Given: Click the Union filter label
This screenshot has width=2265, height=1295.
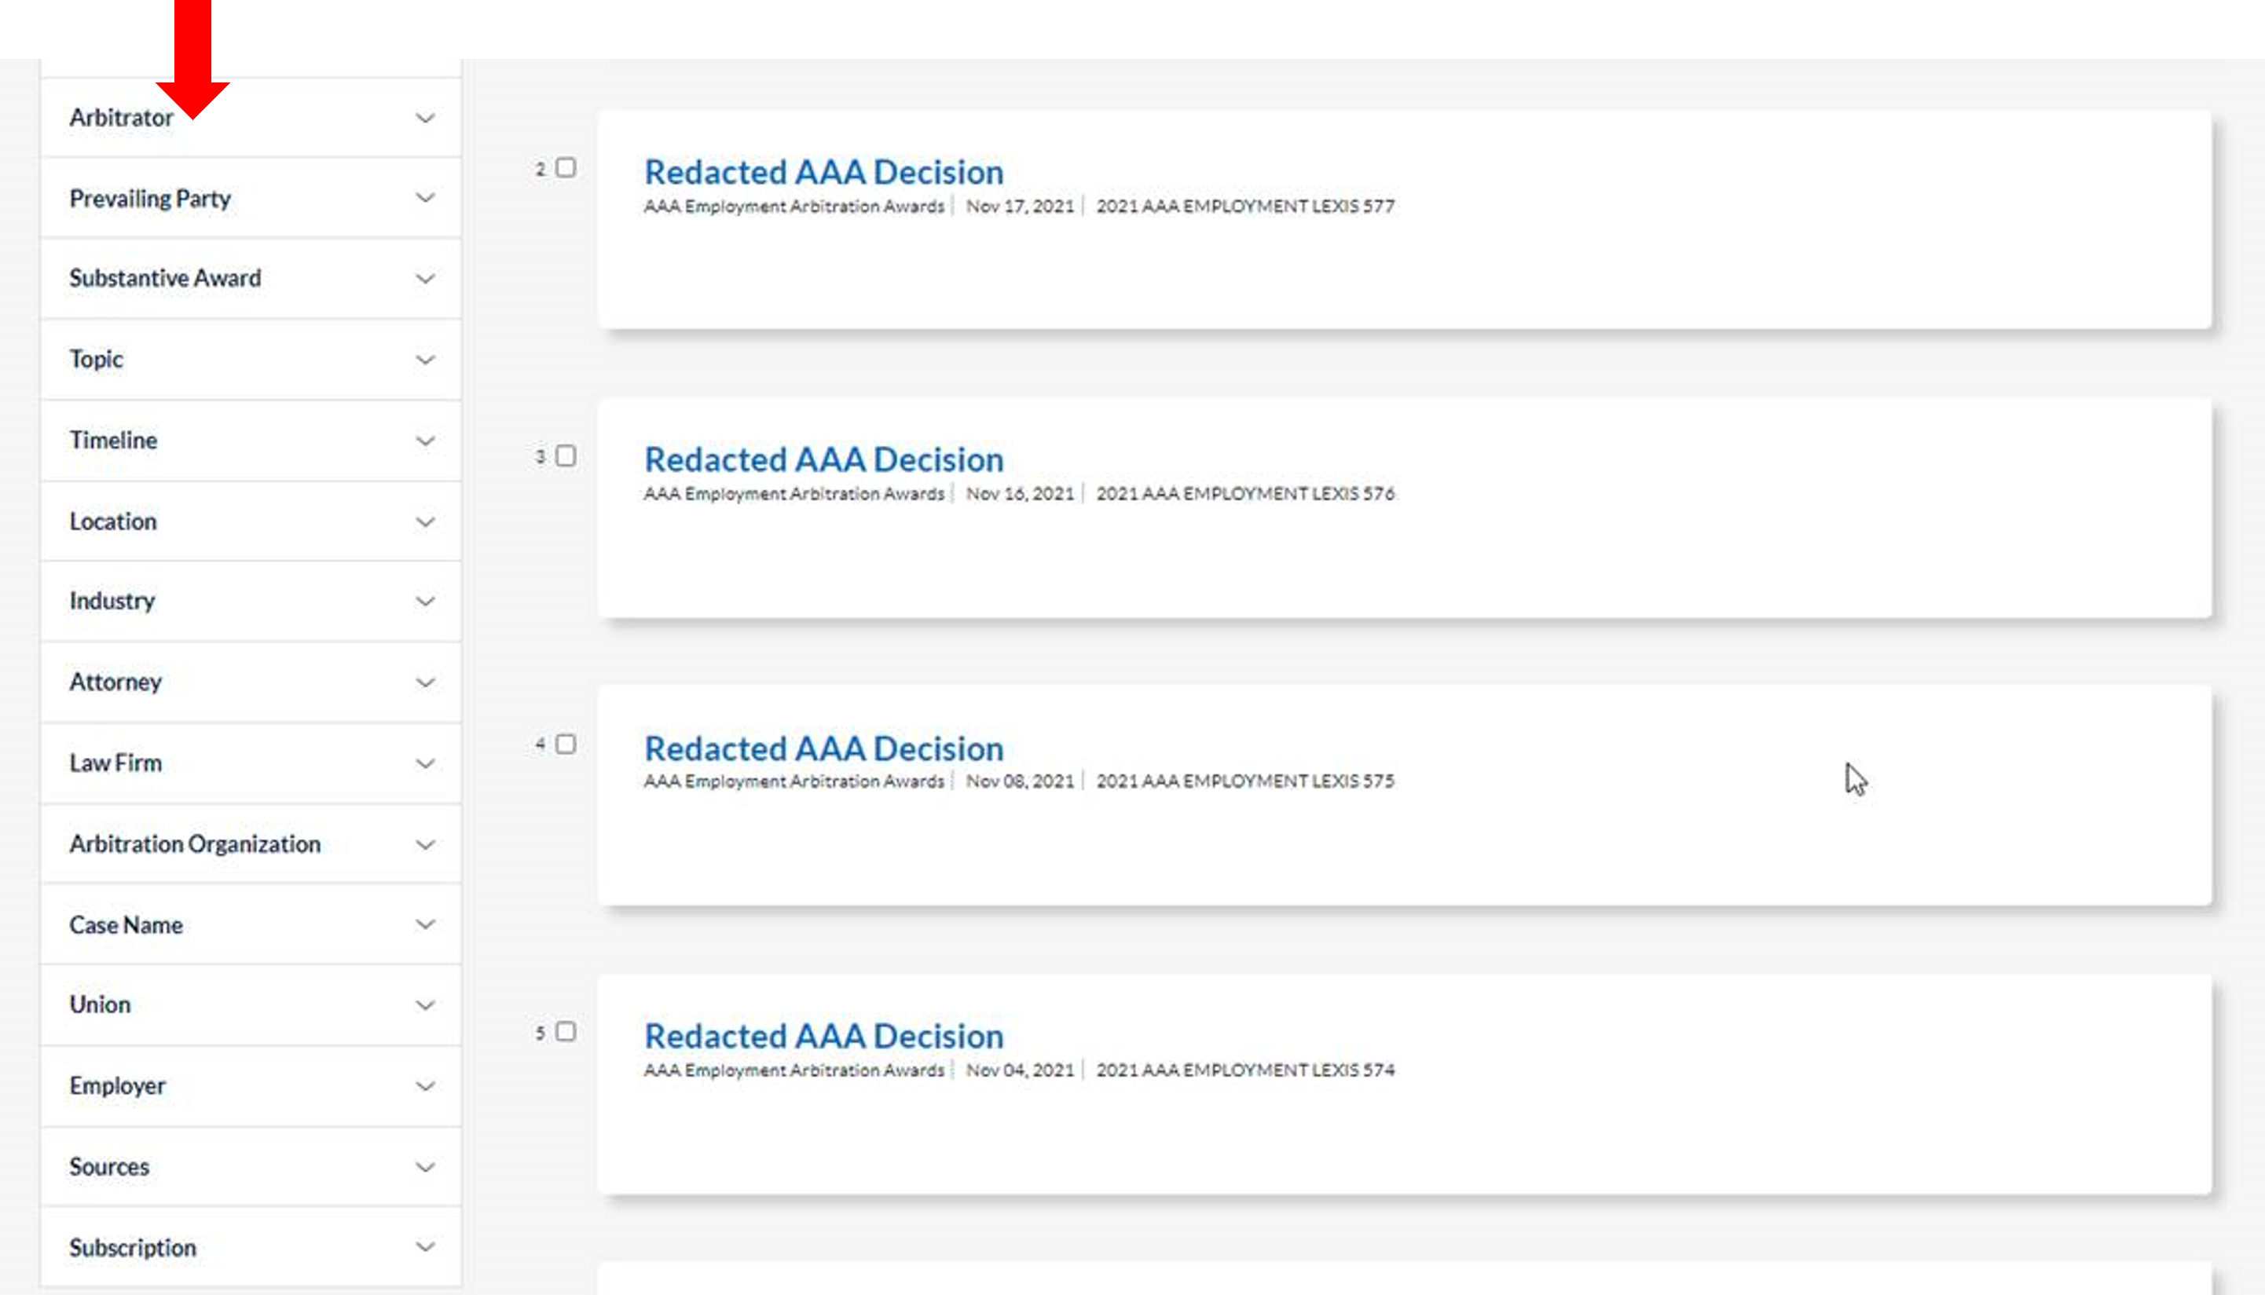Looking at the screenshot, I should 100,1005.
